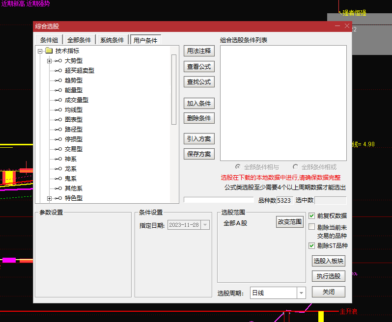Select 神系 category

point(71,159)
